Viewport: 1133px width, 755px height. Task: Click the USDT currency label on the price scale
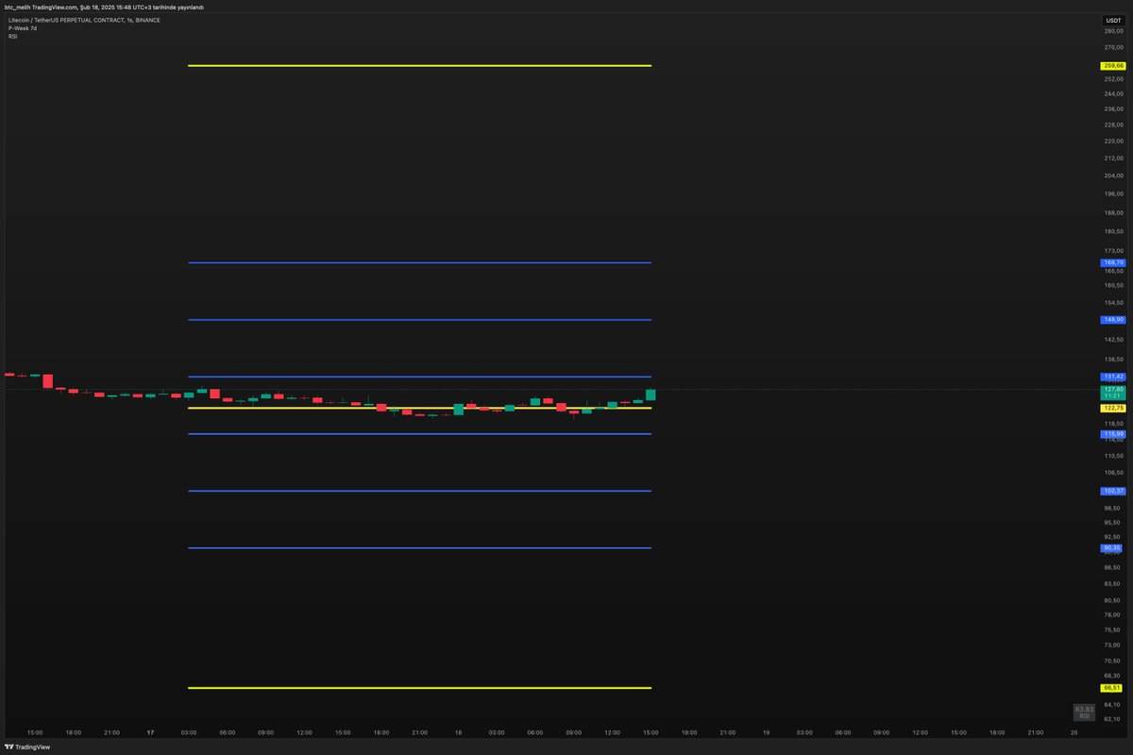[1112, 19]
